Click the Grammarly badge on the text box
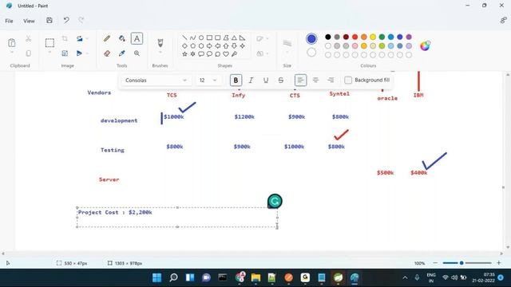 click(x=275, y=201)
